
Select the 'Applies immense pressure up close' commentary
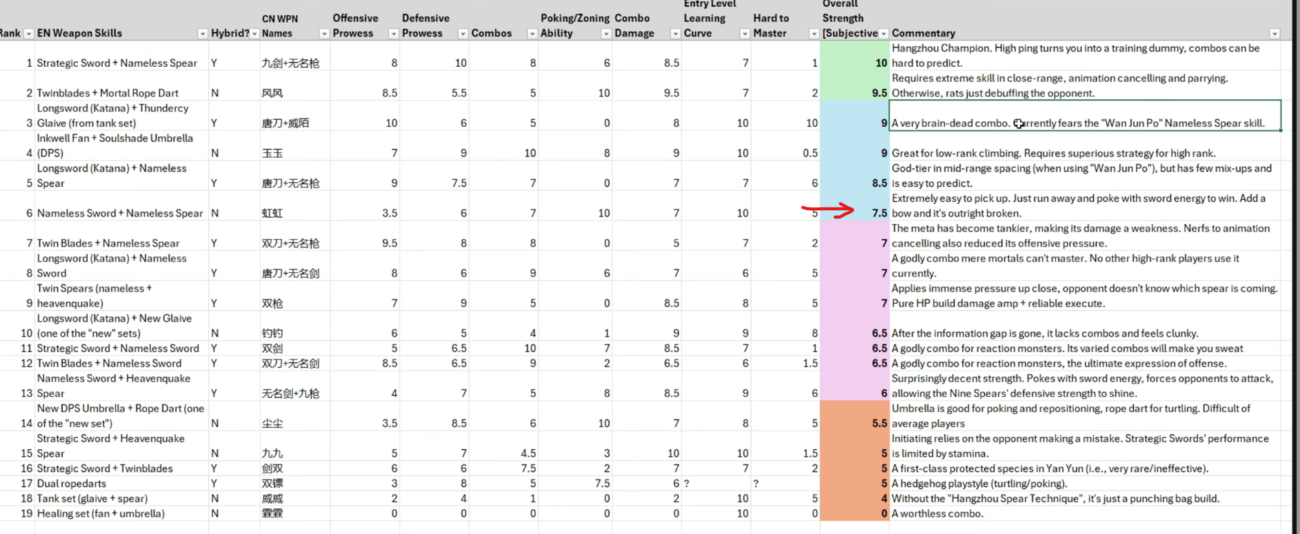(x=1086, y=296)
